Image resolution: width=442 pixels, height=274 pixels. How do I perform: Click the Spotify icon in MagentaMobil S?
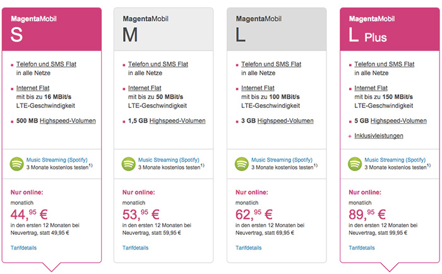(17, 164)
